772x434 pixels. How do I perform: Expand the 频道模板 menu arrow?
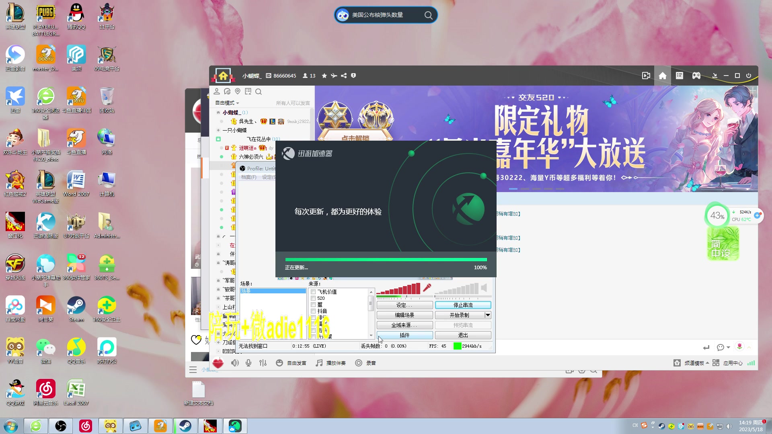coord(707,363)
